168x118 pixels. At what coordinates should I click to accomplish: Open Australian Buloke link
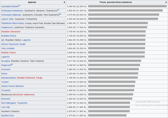[10, 6]
